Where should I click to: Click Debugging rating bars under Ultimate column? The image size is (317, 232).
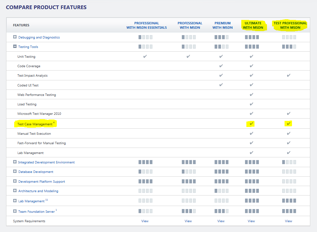pyautogui.click(x=252, y=37)
